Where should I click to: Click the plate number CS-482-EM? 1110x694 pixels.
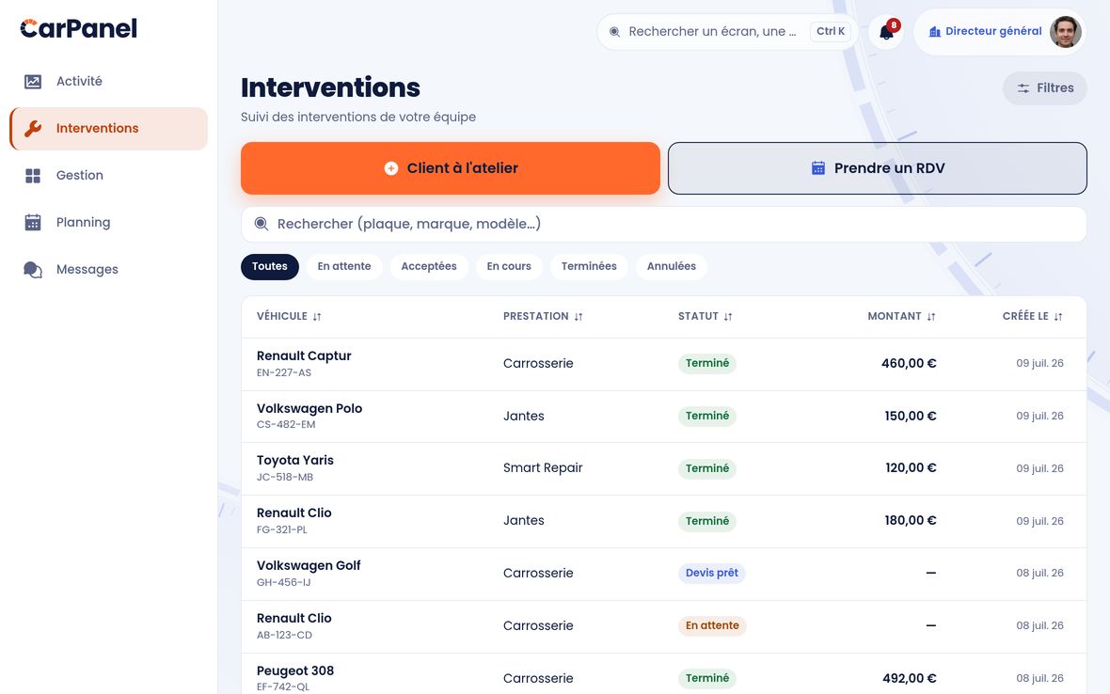[286, 424]
